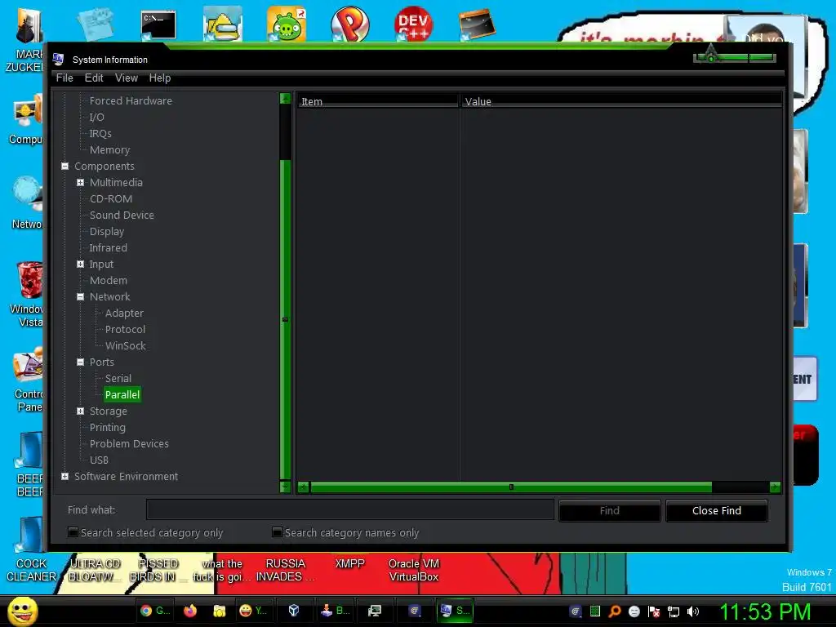Open the VirtualBox cube taskbar icon
The height and width of the screenshot is (627, 836).
coord(294,611)
